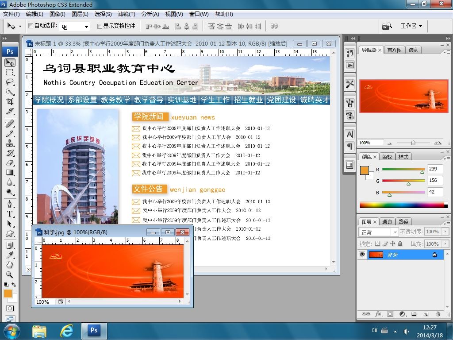Toggle lock all in Layers panel
The height and width of the screenshot is (340, 453).
tap(400, 243)
